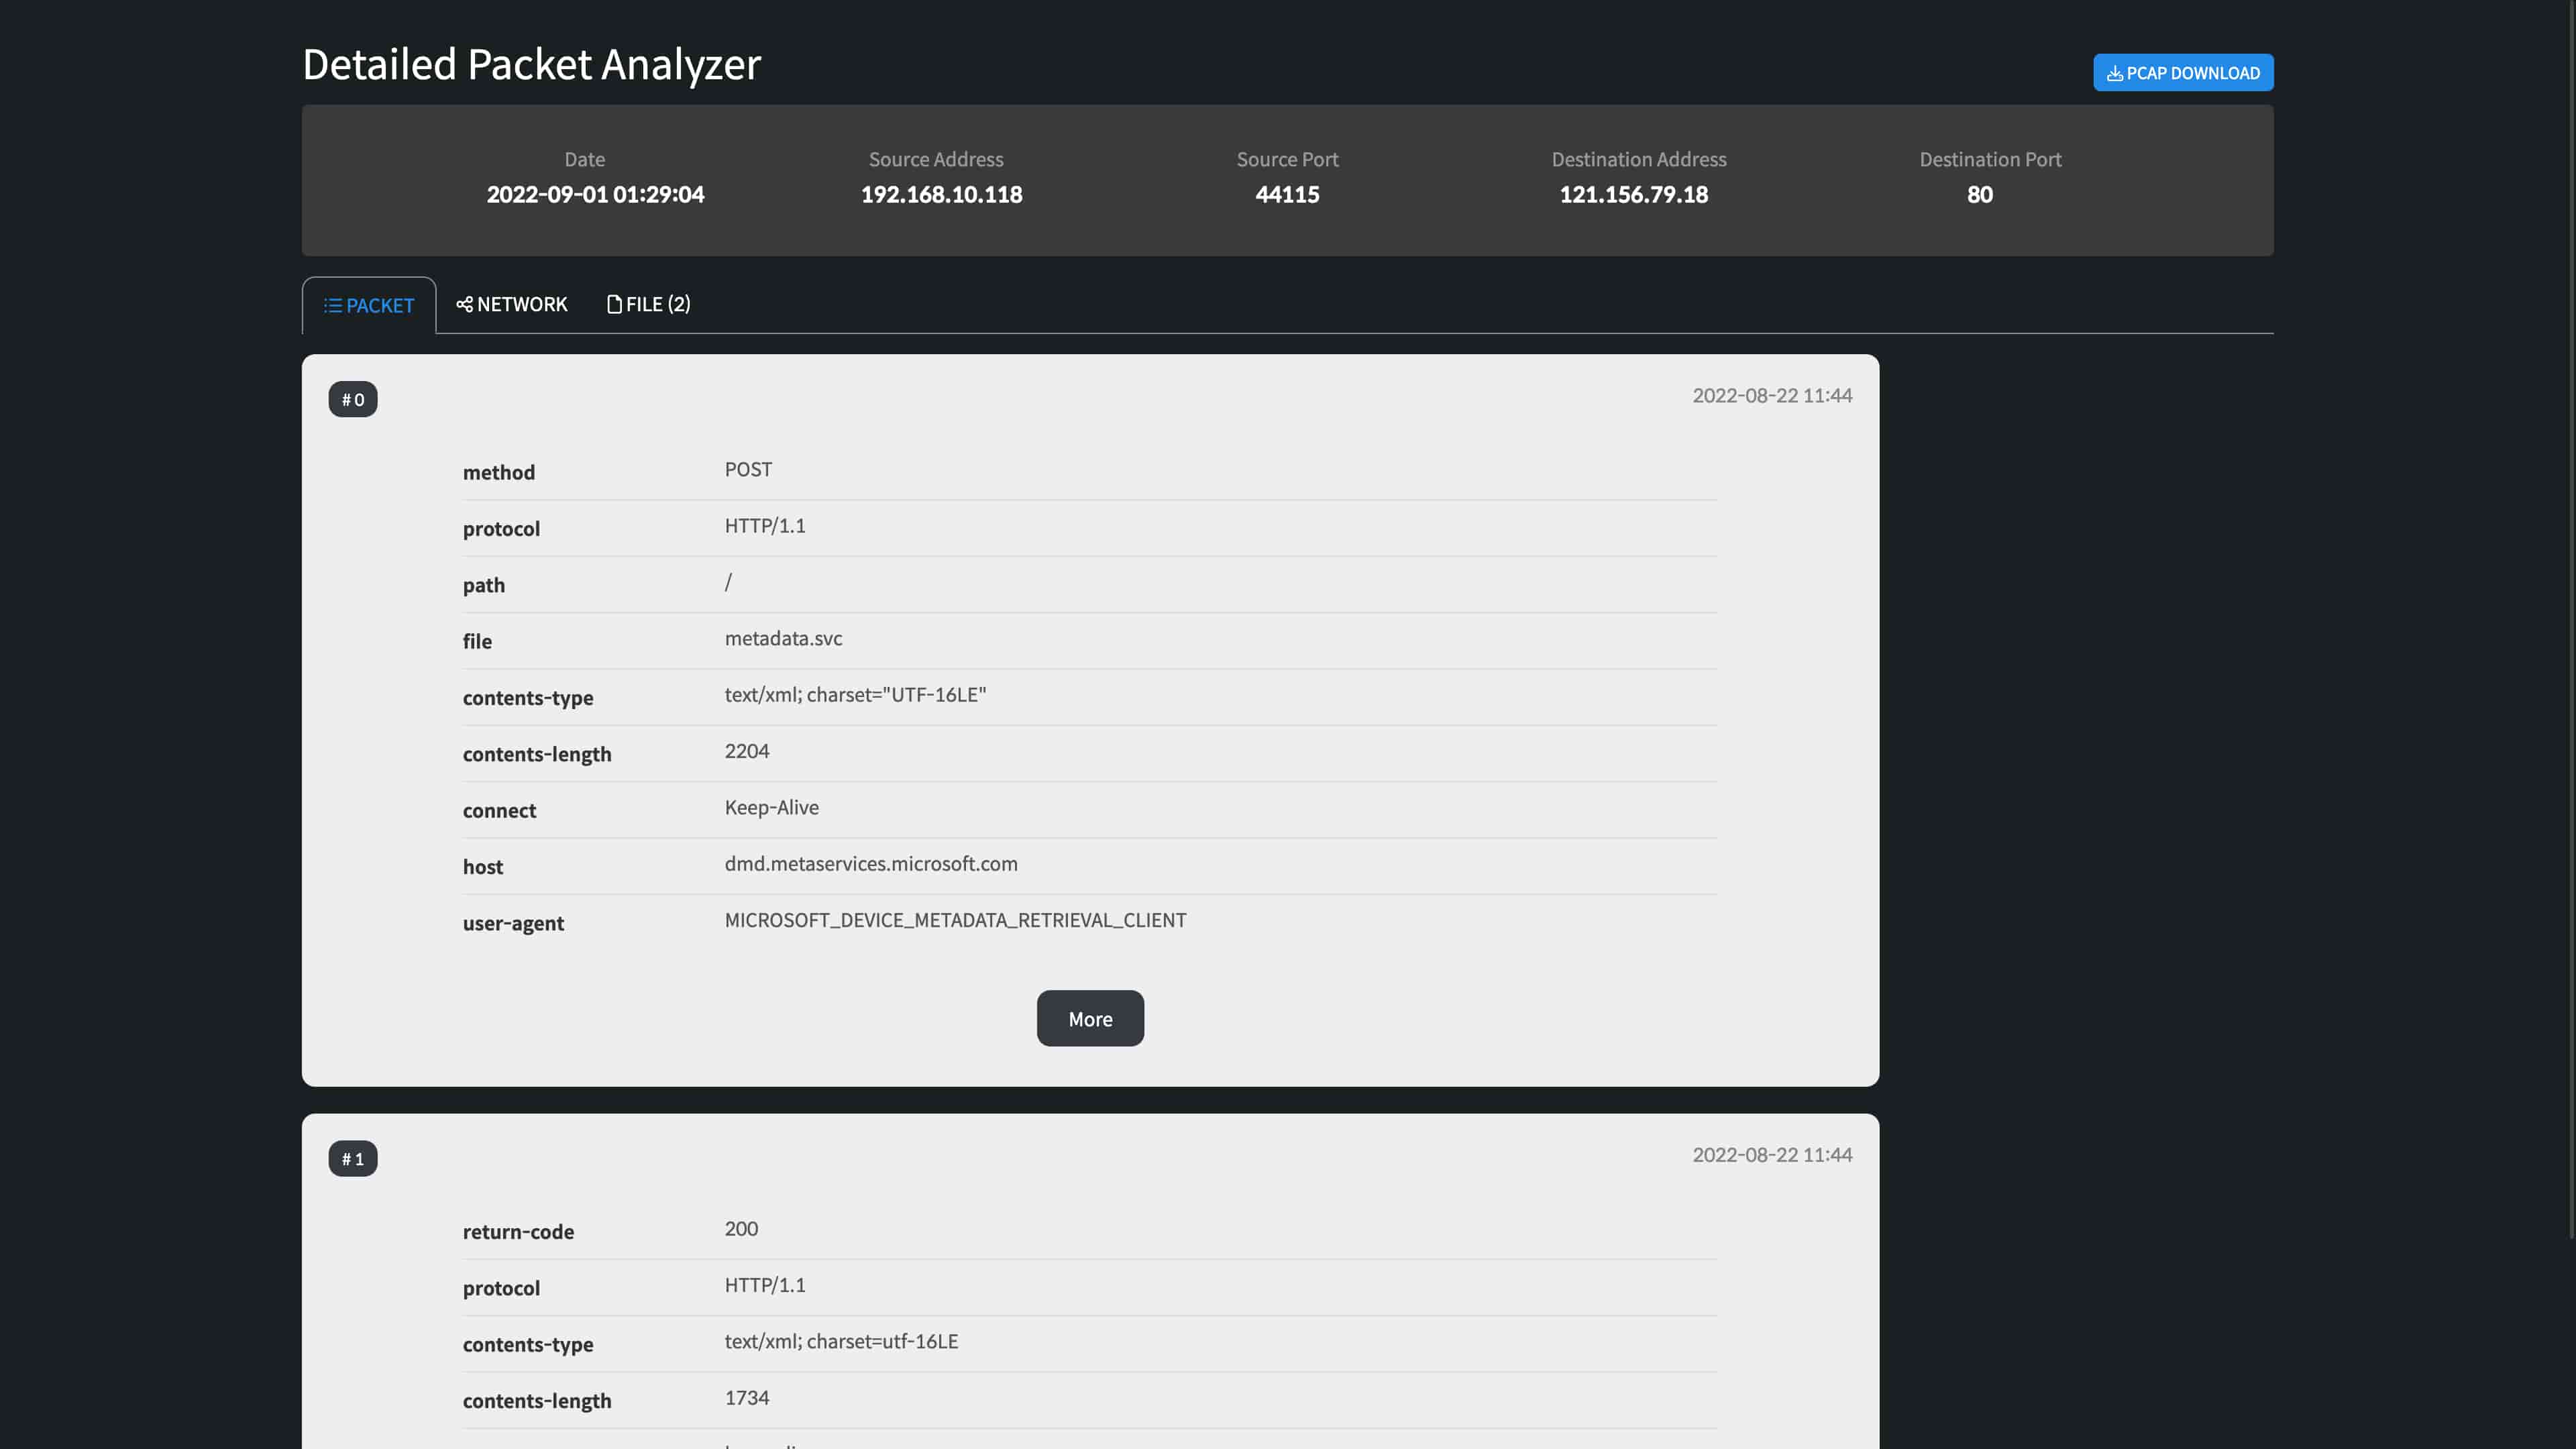The height and width of the screenshot is (1449, 2576).
Task: Expand packet #0 with More button
Action: tap(1090, 1018)
